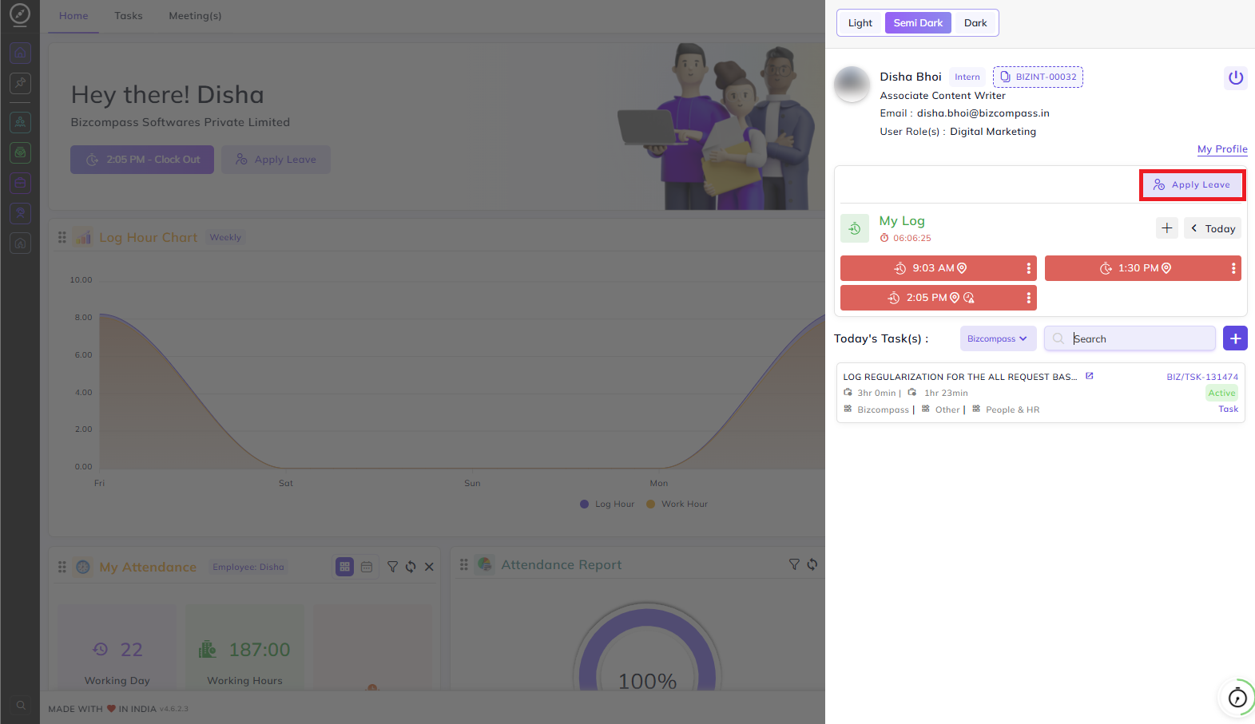The height and width of the screenshot is (724, 1255).
Task: Click the 187:00 Working Hours card
Action: click(244, 647)
